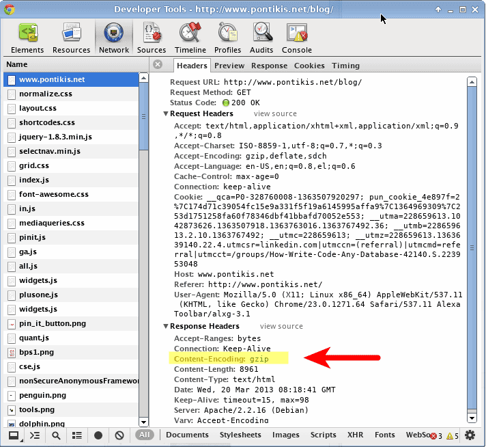
Task: Click the Referer URL value
Action: tap(266, 284)
